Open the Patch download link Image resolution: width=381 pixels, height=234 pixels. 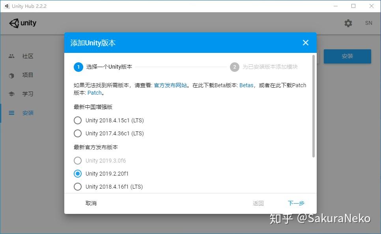point(94,92)
